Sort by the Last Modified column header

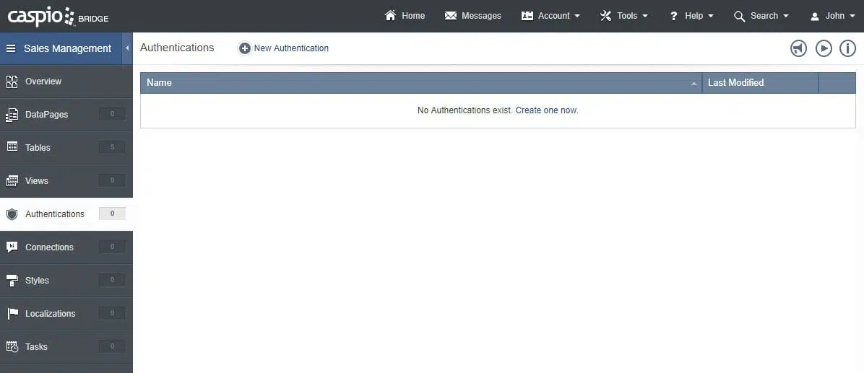click(x=735, y=83)
